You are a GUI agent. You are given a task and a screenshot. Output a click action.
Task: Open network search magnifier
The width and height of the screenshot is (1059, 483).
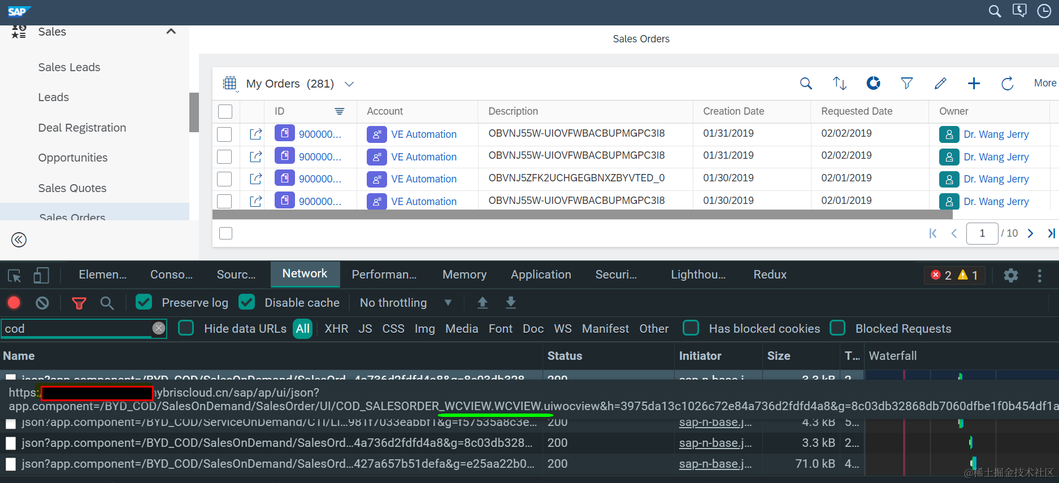coord(107,303)
